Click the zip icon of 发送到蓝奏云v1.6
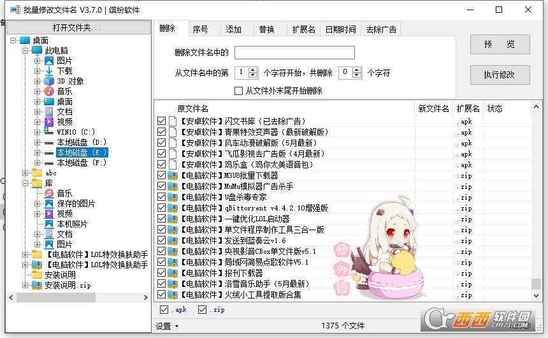Screen dimensions: 548x338 pos(172,240)
